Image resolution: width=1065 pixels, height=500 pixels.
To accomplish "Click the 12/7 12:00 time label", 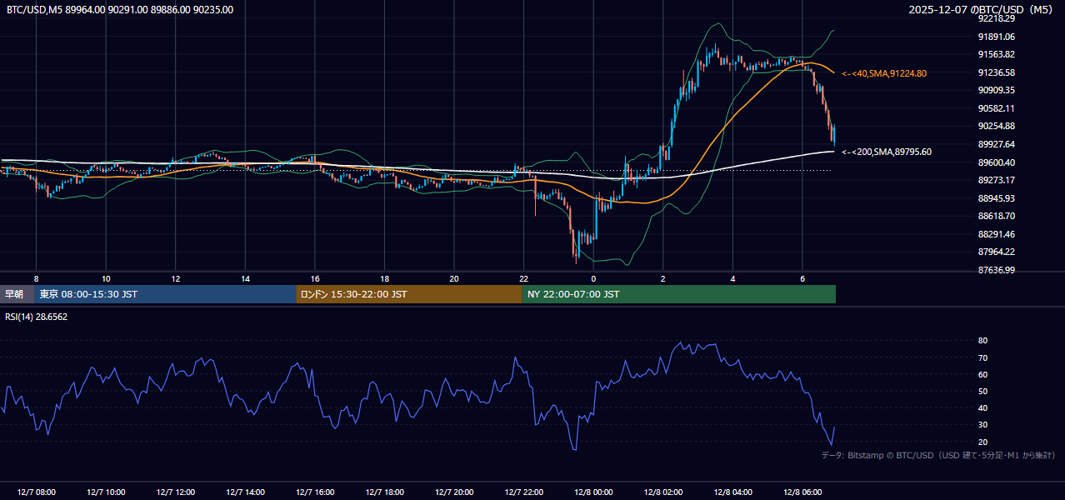I will coord(175,492).
